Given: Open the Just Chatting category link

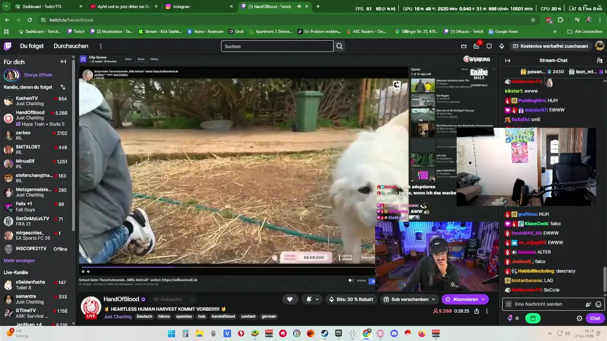Looking at the screenshot, I should tap(118, 316).
